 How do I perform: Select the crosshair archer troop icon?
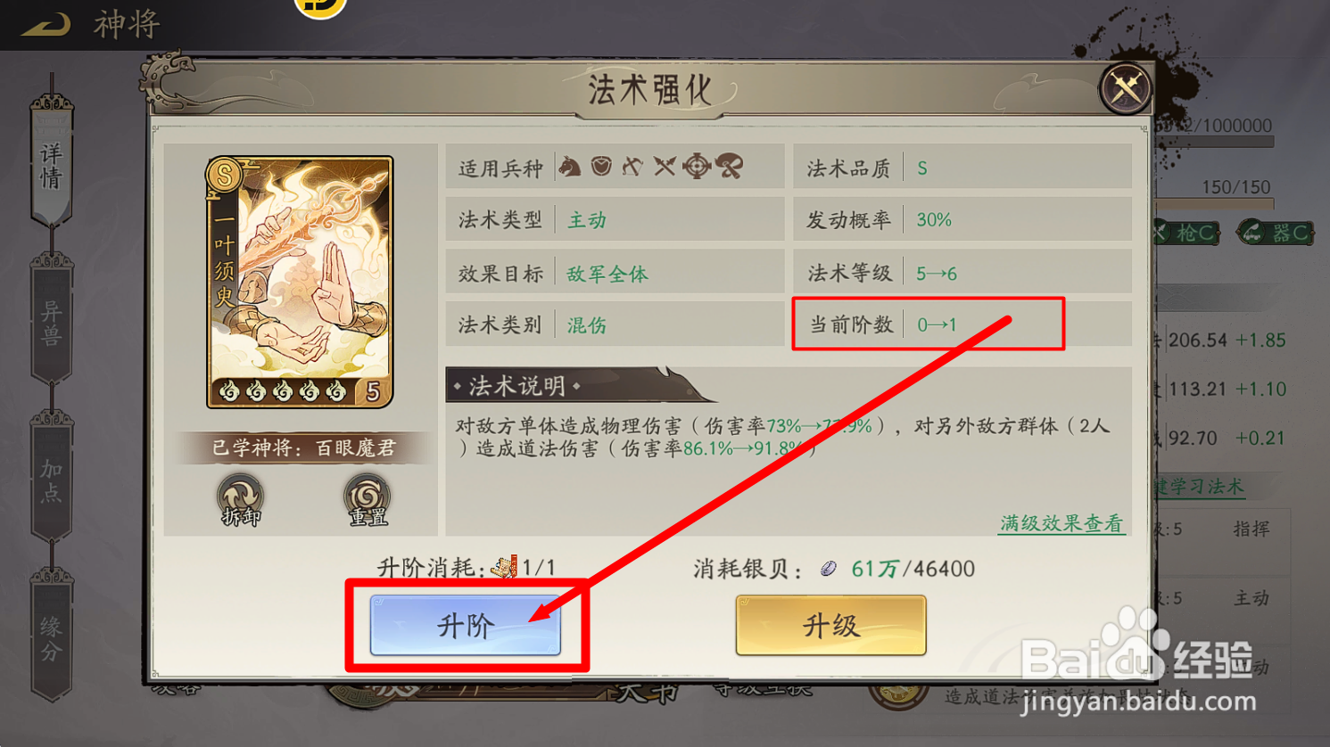697,167
